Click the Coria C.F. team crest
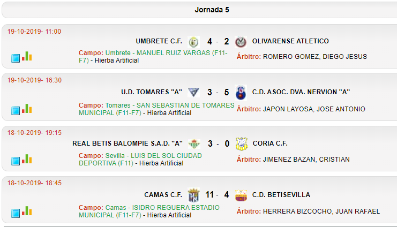Screen dimensions: 397x227 [241, 143]
